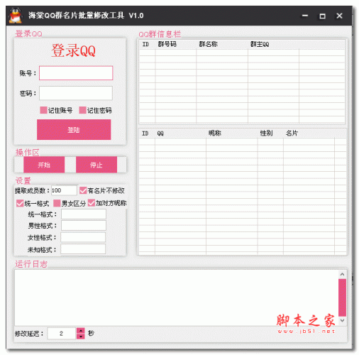Click the 密码 password input field
The height and width of the screenshot is (355, 359).
coord(76,93)
